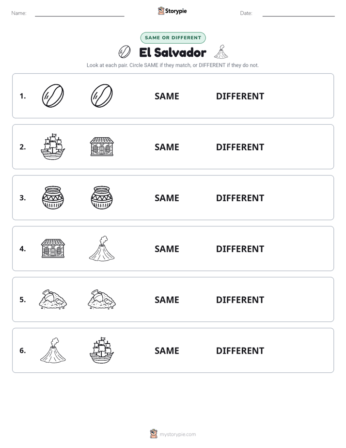The width and height of the screenshot is (346, 448).
Task: Click the house icon in row 4
Action: pyautogui.click(x=53, y=249)
